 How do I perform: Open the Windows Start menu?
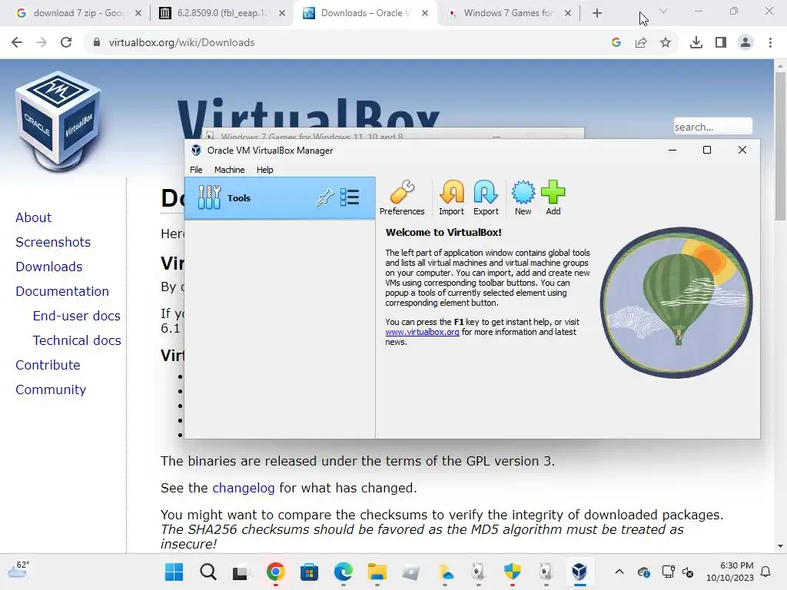point(174,572)
